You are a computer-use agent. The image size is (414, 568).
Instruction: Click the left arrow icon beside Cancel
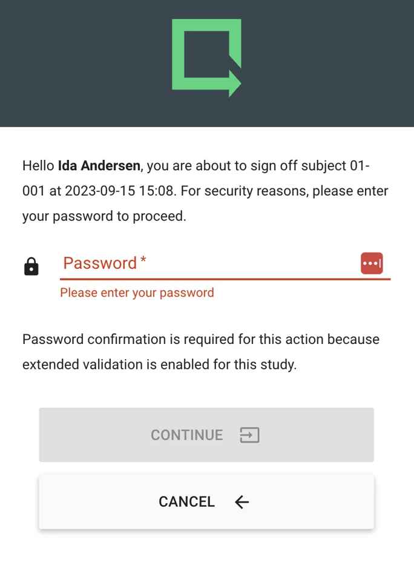(242, 501)
